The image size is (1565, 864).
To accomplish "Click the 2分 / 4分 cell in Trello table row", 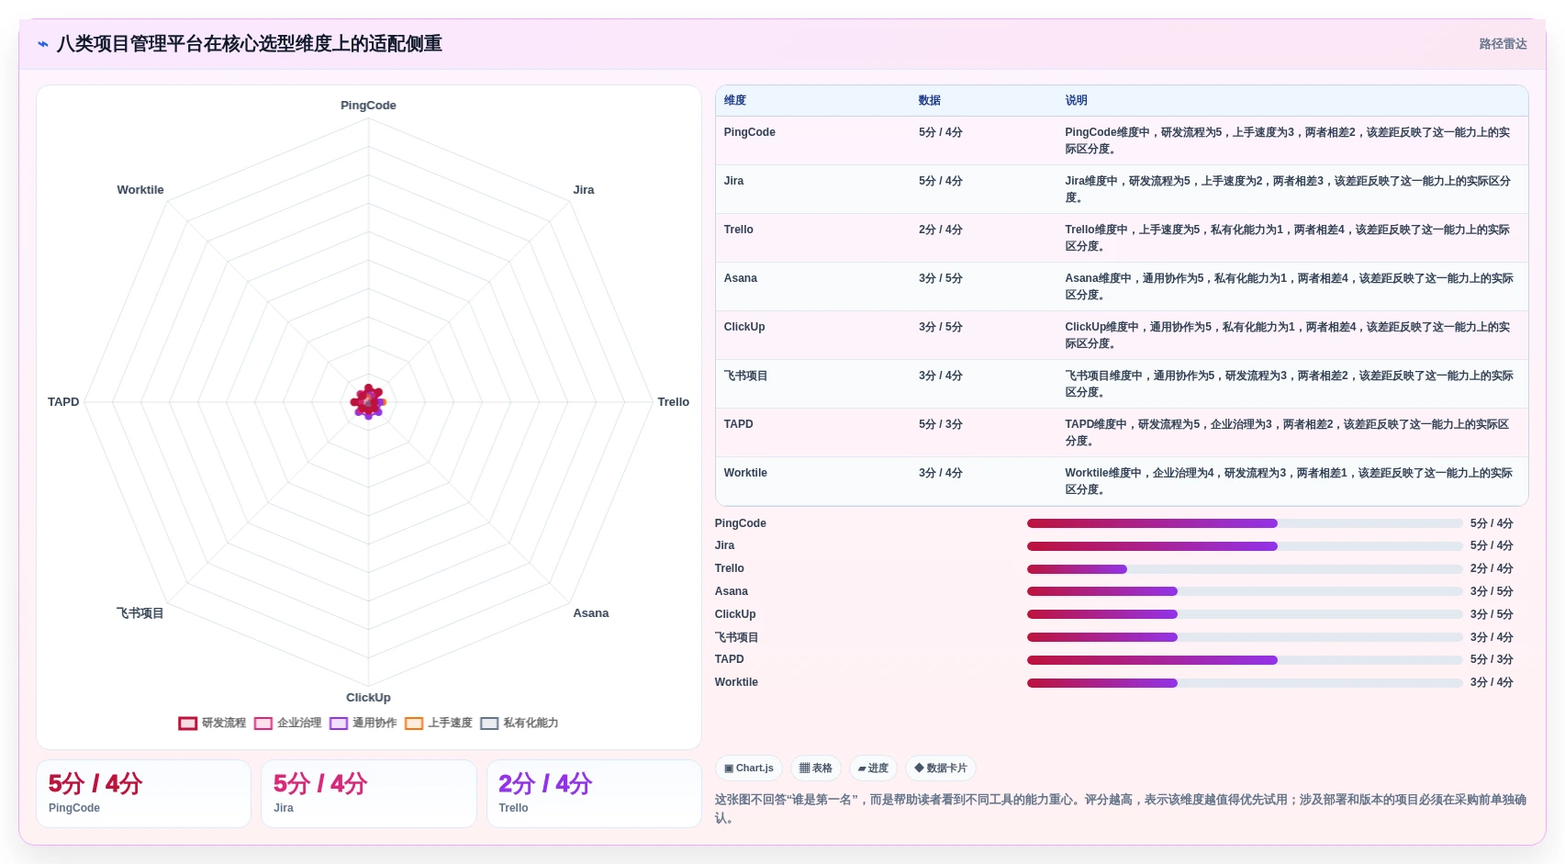I will (x=940, y=230).
